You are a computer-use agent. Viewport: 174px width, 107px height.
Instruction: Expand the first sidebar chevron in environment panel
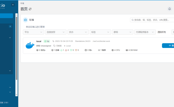pos(10,38)
